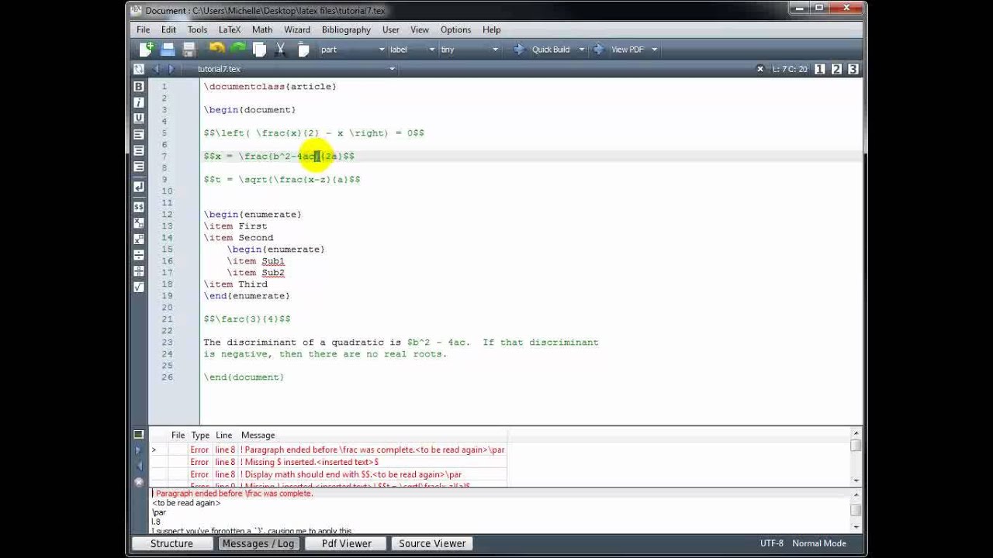
Task: Open the File menu
Action: click(144, 29)
